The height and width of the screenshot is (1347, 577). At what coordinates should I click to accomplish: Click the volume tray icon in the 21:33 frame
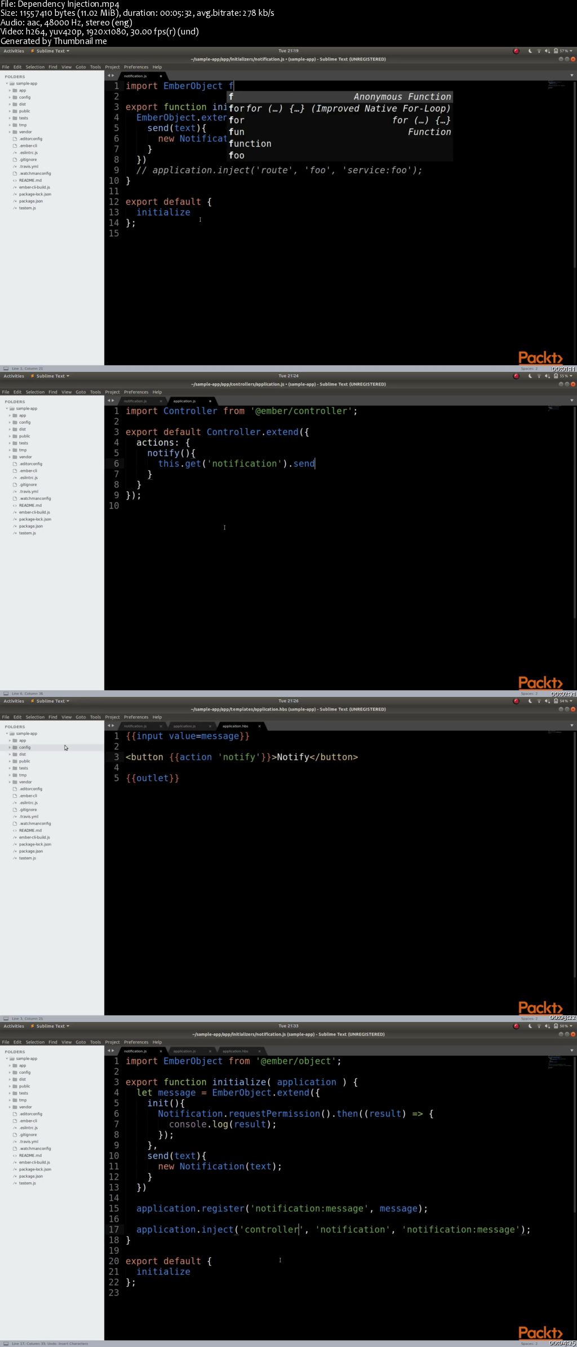click(x=547, y=1026)
